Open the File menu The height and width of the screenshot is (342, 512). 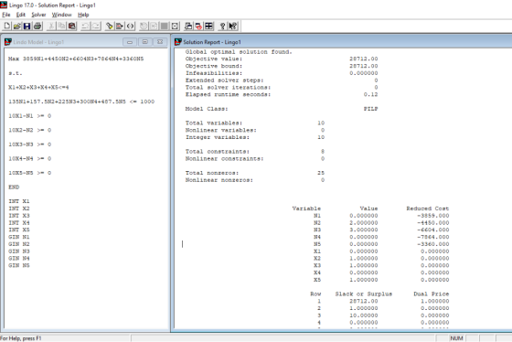point(6,15)
